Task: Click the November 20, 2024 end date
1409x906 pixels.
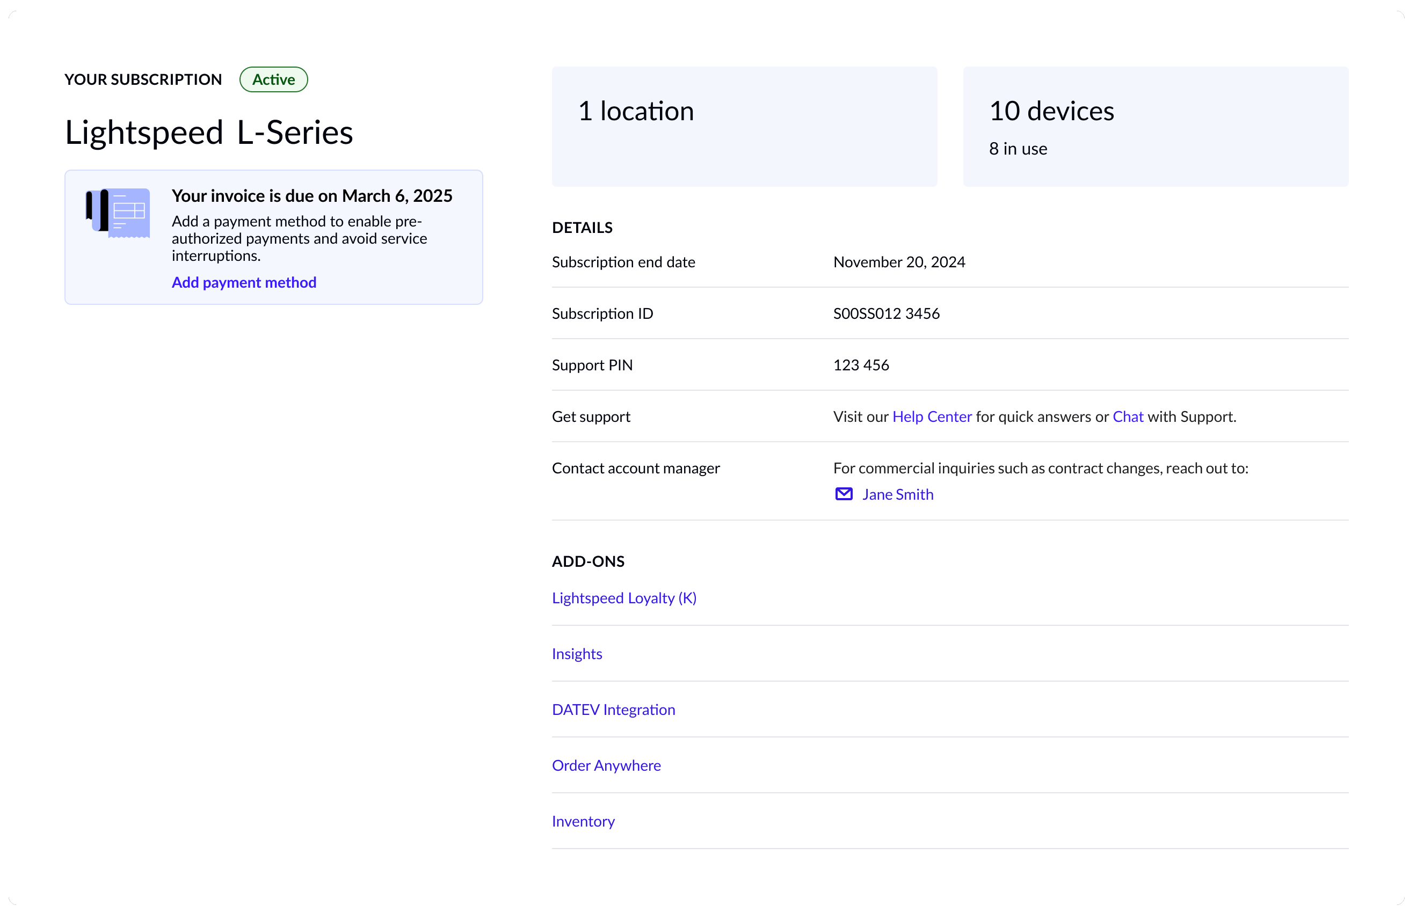Action: click(899, 262)
